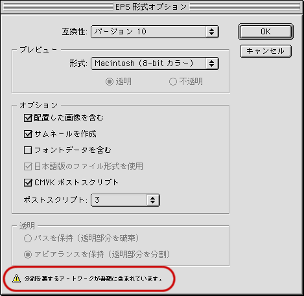
Task: Toggle 日本語版のファイル形式を使用 checkbox
Action: (x=28, y=166)
